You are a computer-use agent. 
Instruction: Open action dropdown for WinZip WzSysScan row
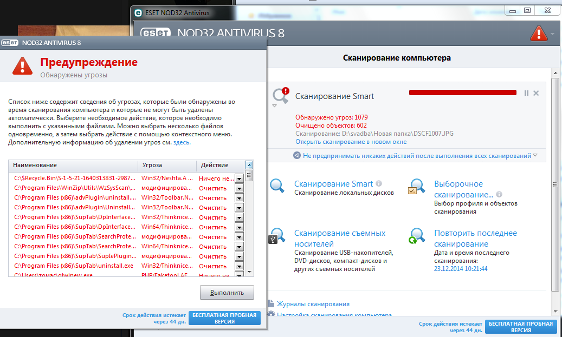click(239, 188)
